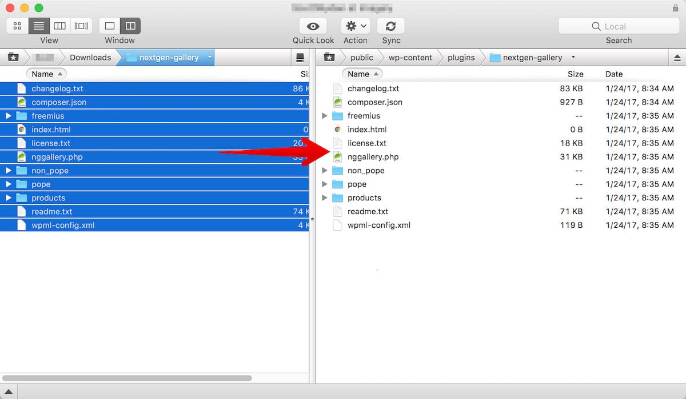686x399 pixels.
Task: Click non_pope folder icon in right pane
Action: click(337, 171)
